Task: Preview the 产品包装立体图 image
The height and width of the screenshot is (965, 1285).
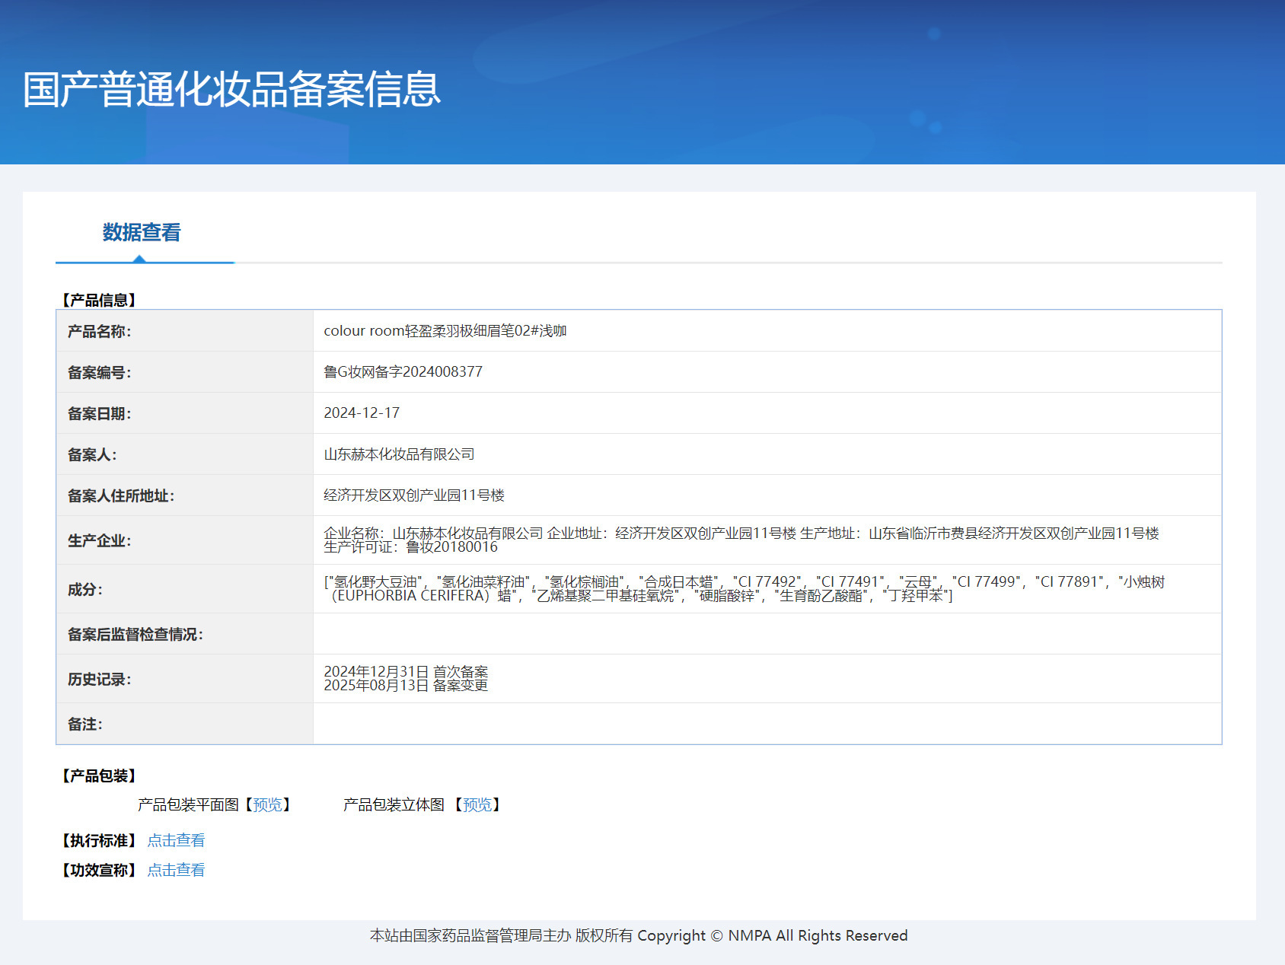Action: [477, 804]
